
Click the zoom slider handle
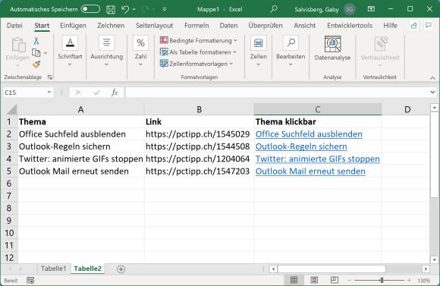tap(382, 280)
